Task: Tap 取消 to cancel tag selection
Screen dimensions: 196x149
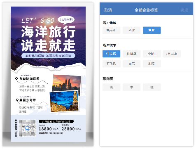Action: tap(108, 10)
